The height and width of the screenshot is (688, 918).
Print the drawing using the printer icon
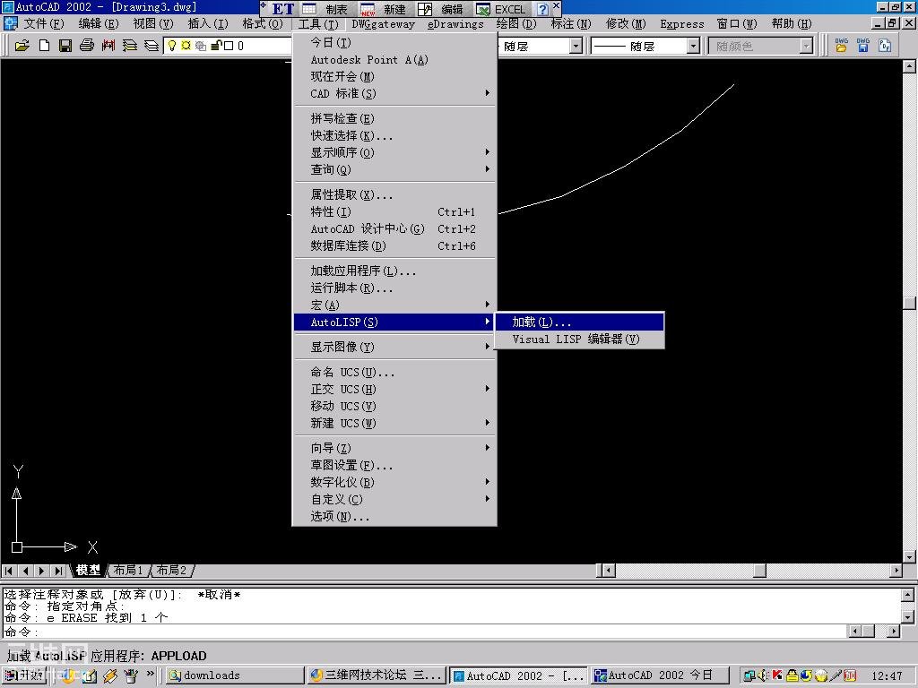87,46
